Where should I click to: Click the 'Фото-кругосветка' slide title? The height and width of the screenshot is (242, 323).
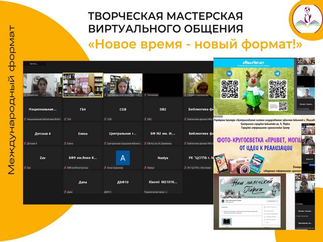pos(259,140)
